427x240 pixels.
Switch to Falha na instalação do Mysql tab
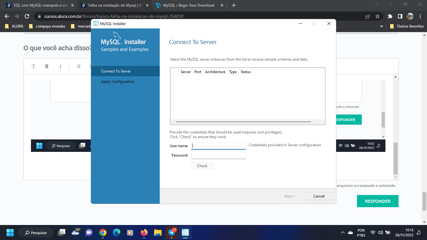click(x=114, y=5)
